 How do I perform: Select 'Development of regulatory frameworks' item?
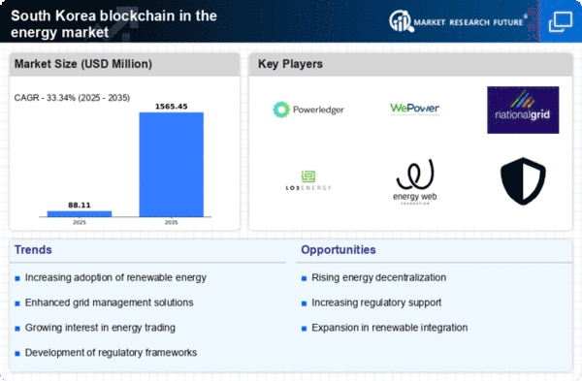(111, 353)
